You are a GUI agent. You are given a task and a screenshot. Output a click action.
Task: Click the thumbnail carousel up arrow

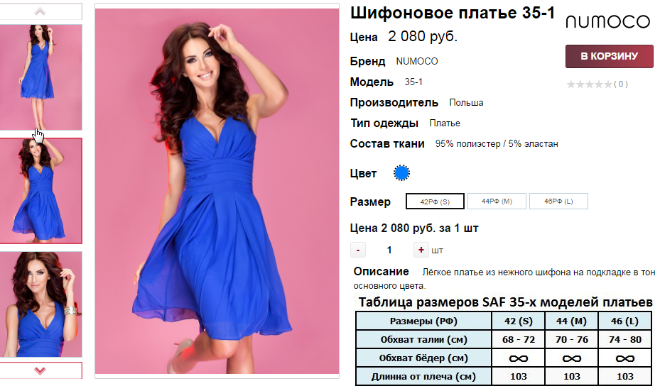point(40,12)
